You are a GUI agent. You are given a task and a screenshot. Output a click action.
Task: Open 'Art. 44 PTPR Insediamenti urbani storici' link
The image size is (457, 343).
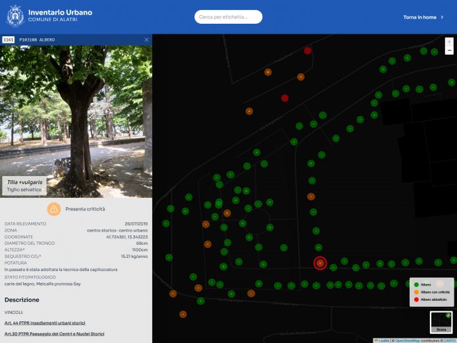coord(45,323)
